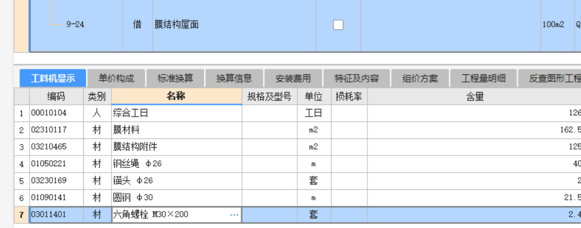Click the 类别 column header
Viewport: 581px width, 228px height.
coord(97,97)
